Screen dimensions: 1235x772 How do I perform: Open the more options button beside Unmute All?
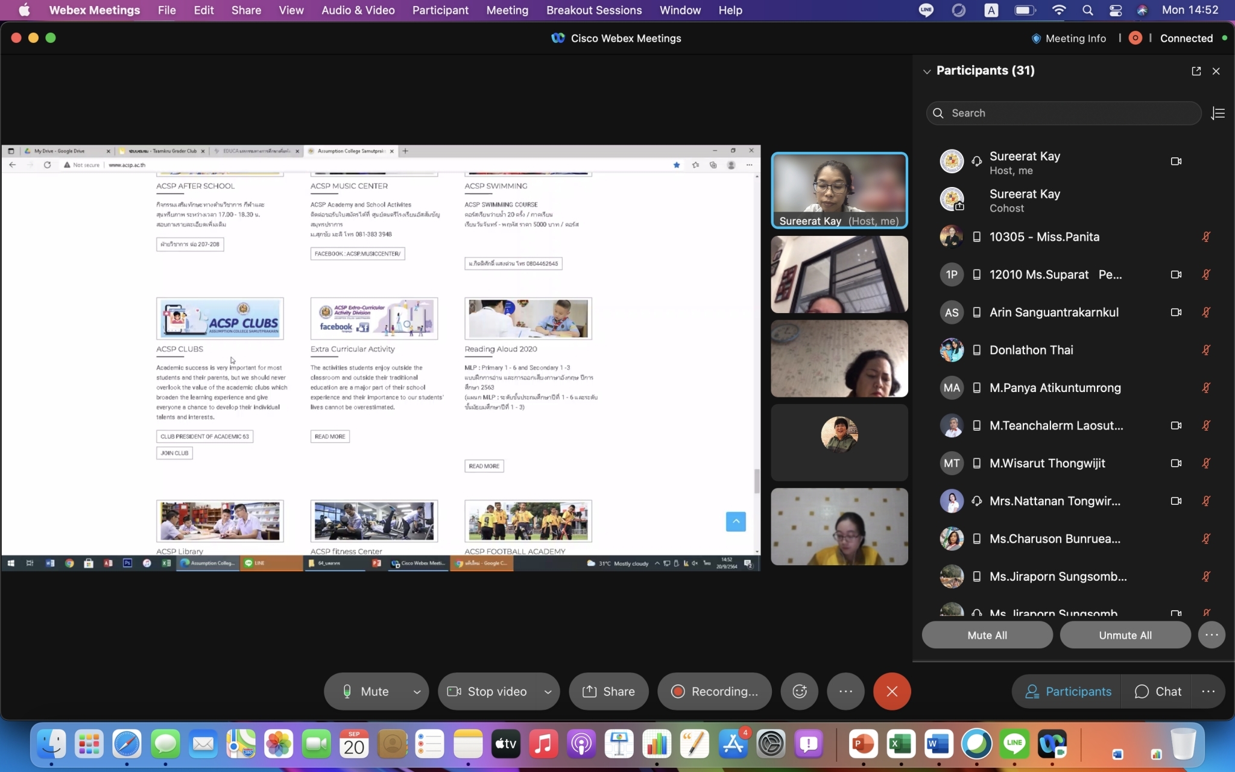(x=1211, y=635)
